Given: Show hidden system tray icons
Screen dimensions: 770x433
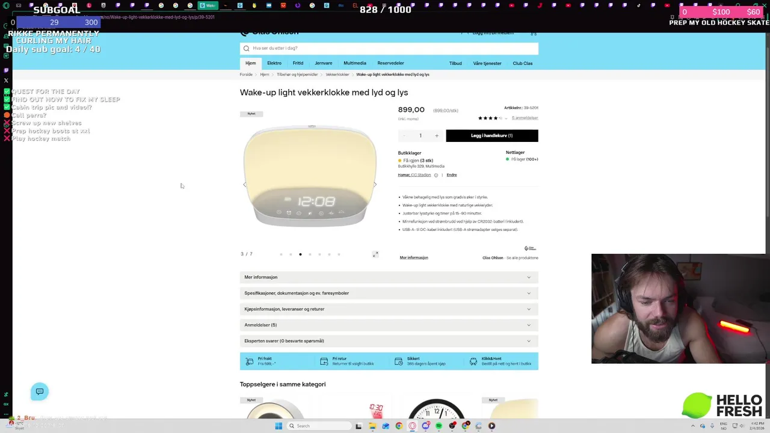Looking at the screenshot, I should click(692, 426).
